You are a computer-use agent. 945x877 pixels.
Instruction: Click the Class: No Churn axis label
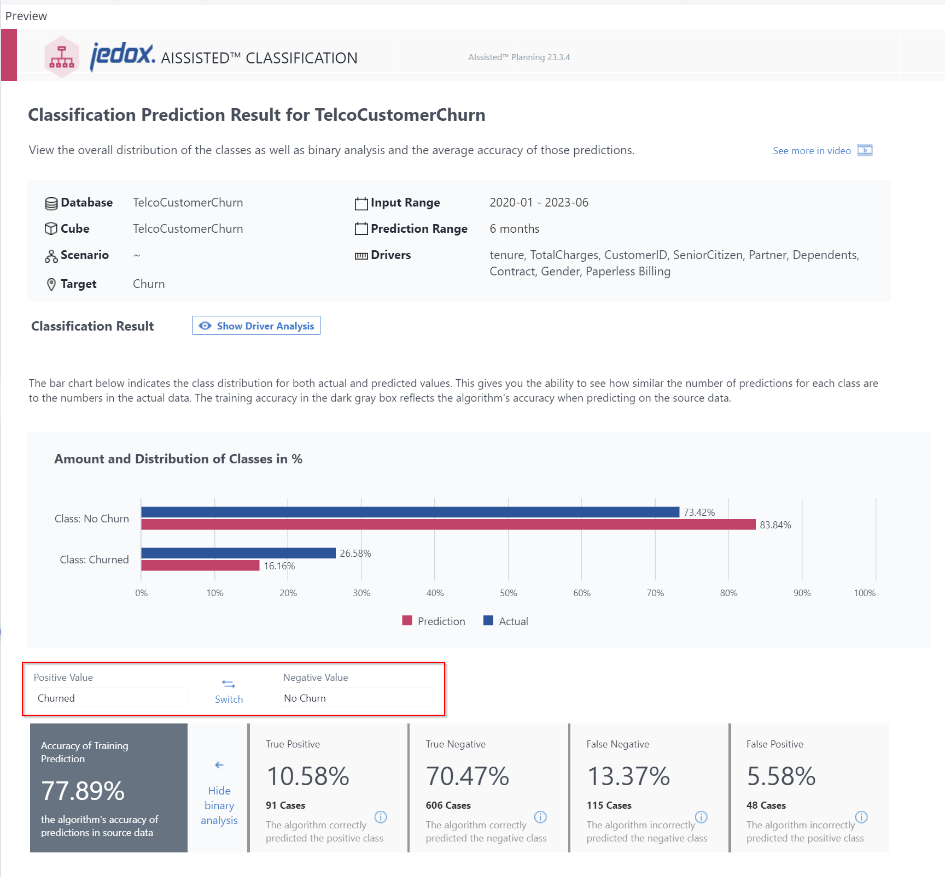point(92,519)
